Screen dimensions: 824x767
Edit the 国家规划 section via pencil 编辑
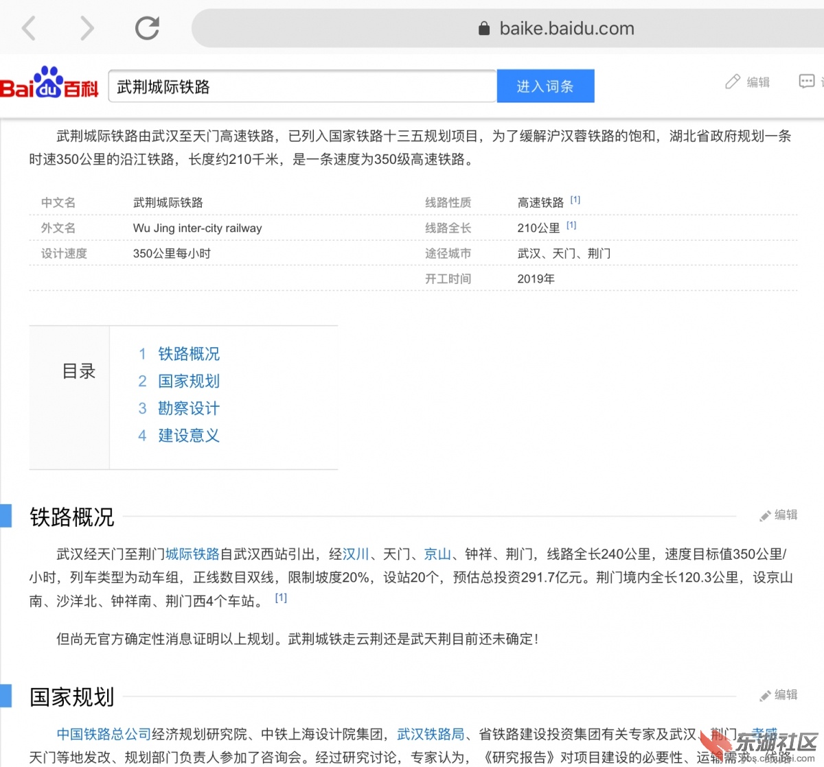(779, 695)
